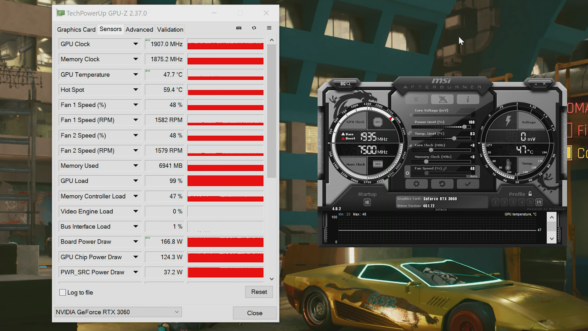Minimize the MSI Afterburner window

(x=536, y=84)
